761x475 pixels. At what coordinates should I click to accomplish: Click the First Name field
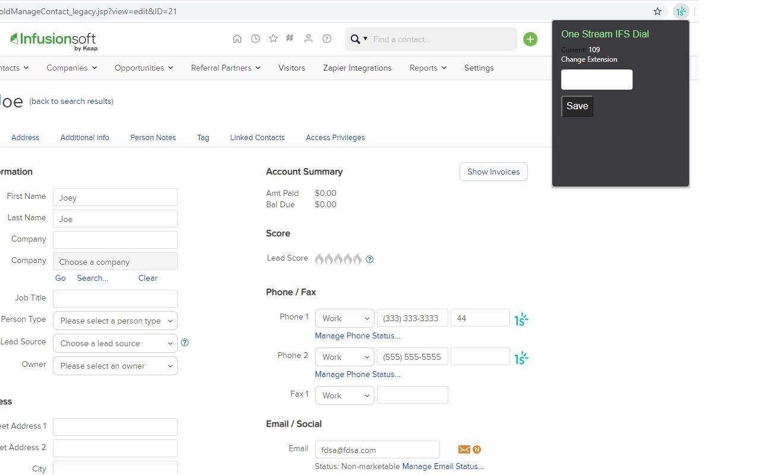[115, 197]
